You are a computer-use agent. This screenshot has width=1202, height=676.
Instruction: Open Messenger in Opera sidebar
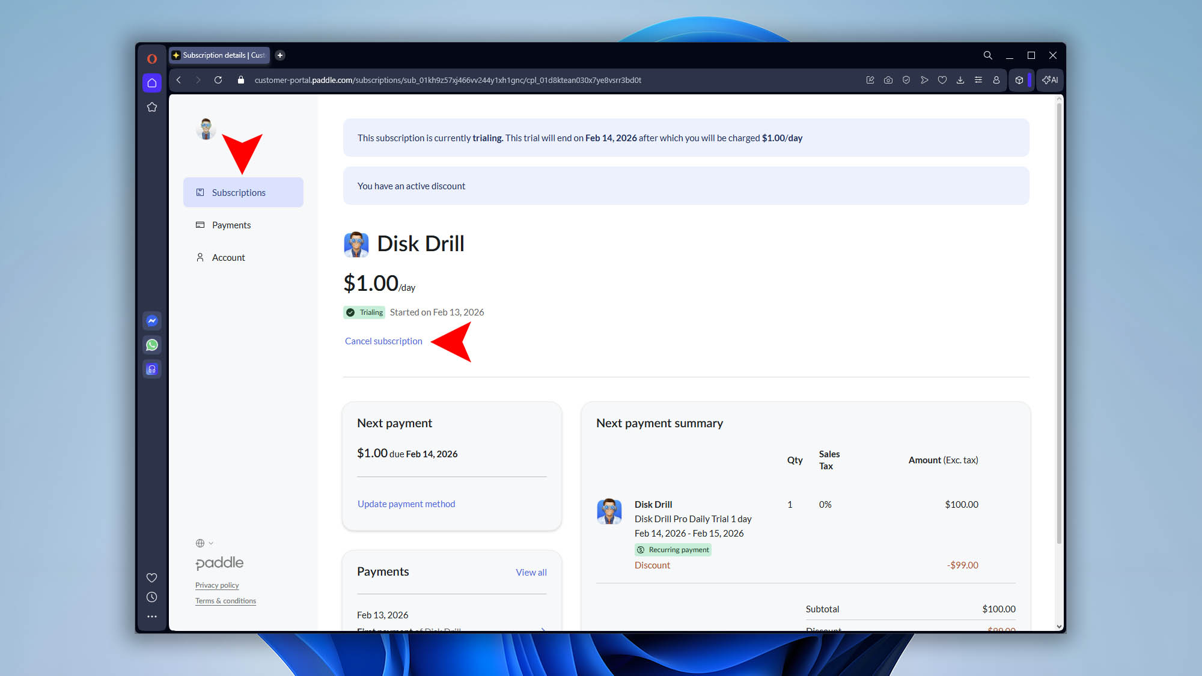152,321
